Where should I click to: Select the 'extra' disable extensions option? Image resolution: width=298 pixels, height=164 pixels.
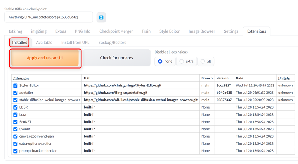click(x=182, y=61)
